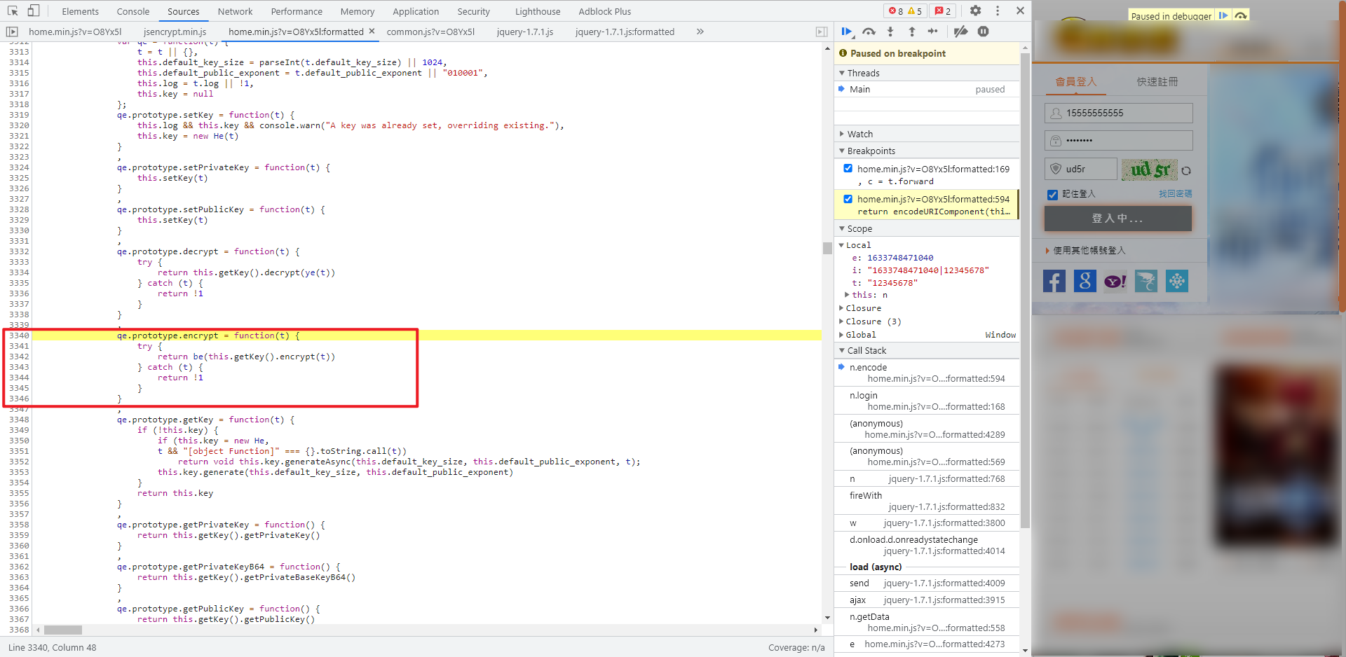Toggle the device toolbar icon

pyautogui.click(x=33, y=11)
